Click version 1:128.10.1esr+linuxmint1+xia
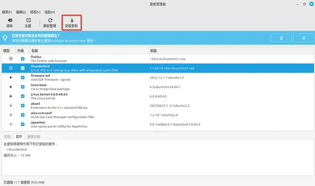The height and width of the screenshot is (186, 315). [172, 68]
